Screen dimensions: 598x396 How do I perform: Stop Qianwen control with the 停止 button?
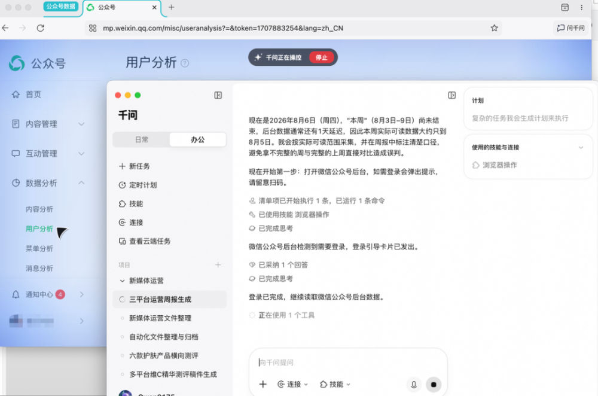(x=321, y=57)
